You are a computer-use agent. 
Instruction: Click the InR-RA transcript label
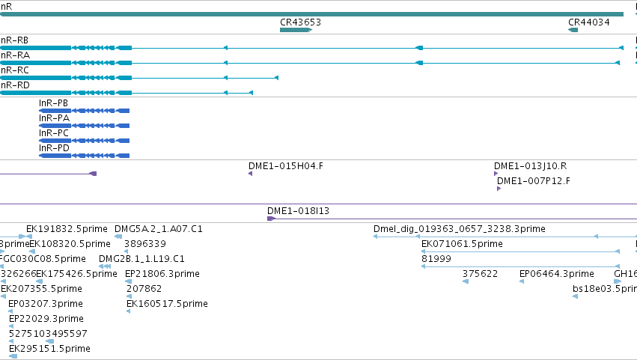pos(15,55)
